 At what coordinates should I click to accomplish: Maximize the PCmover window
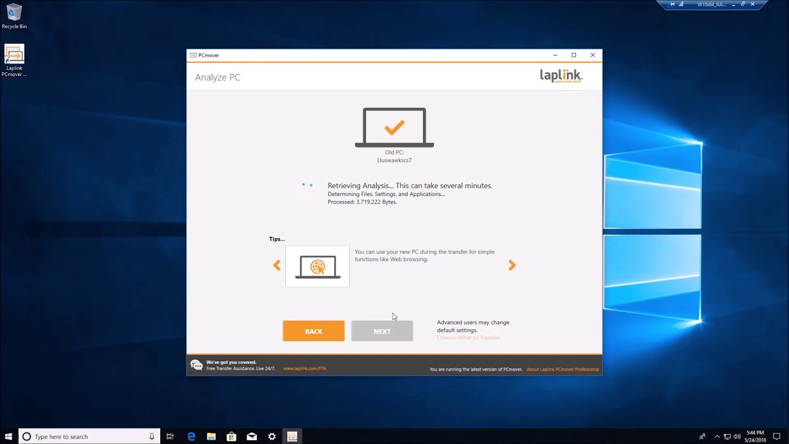(x=574, y=55)
